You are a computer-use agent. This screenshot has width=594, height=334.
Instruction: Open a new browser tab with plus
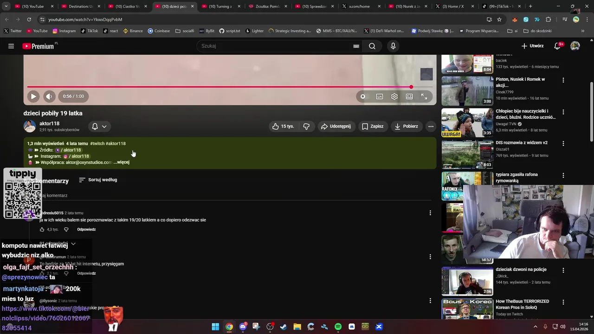click(x=530, y=6)
